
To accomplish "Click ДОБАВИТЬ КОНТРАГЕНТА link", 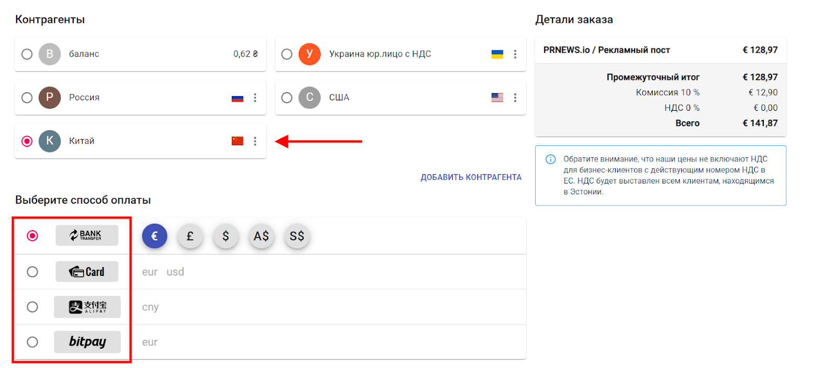I will [471, 177].
